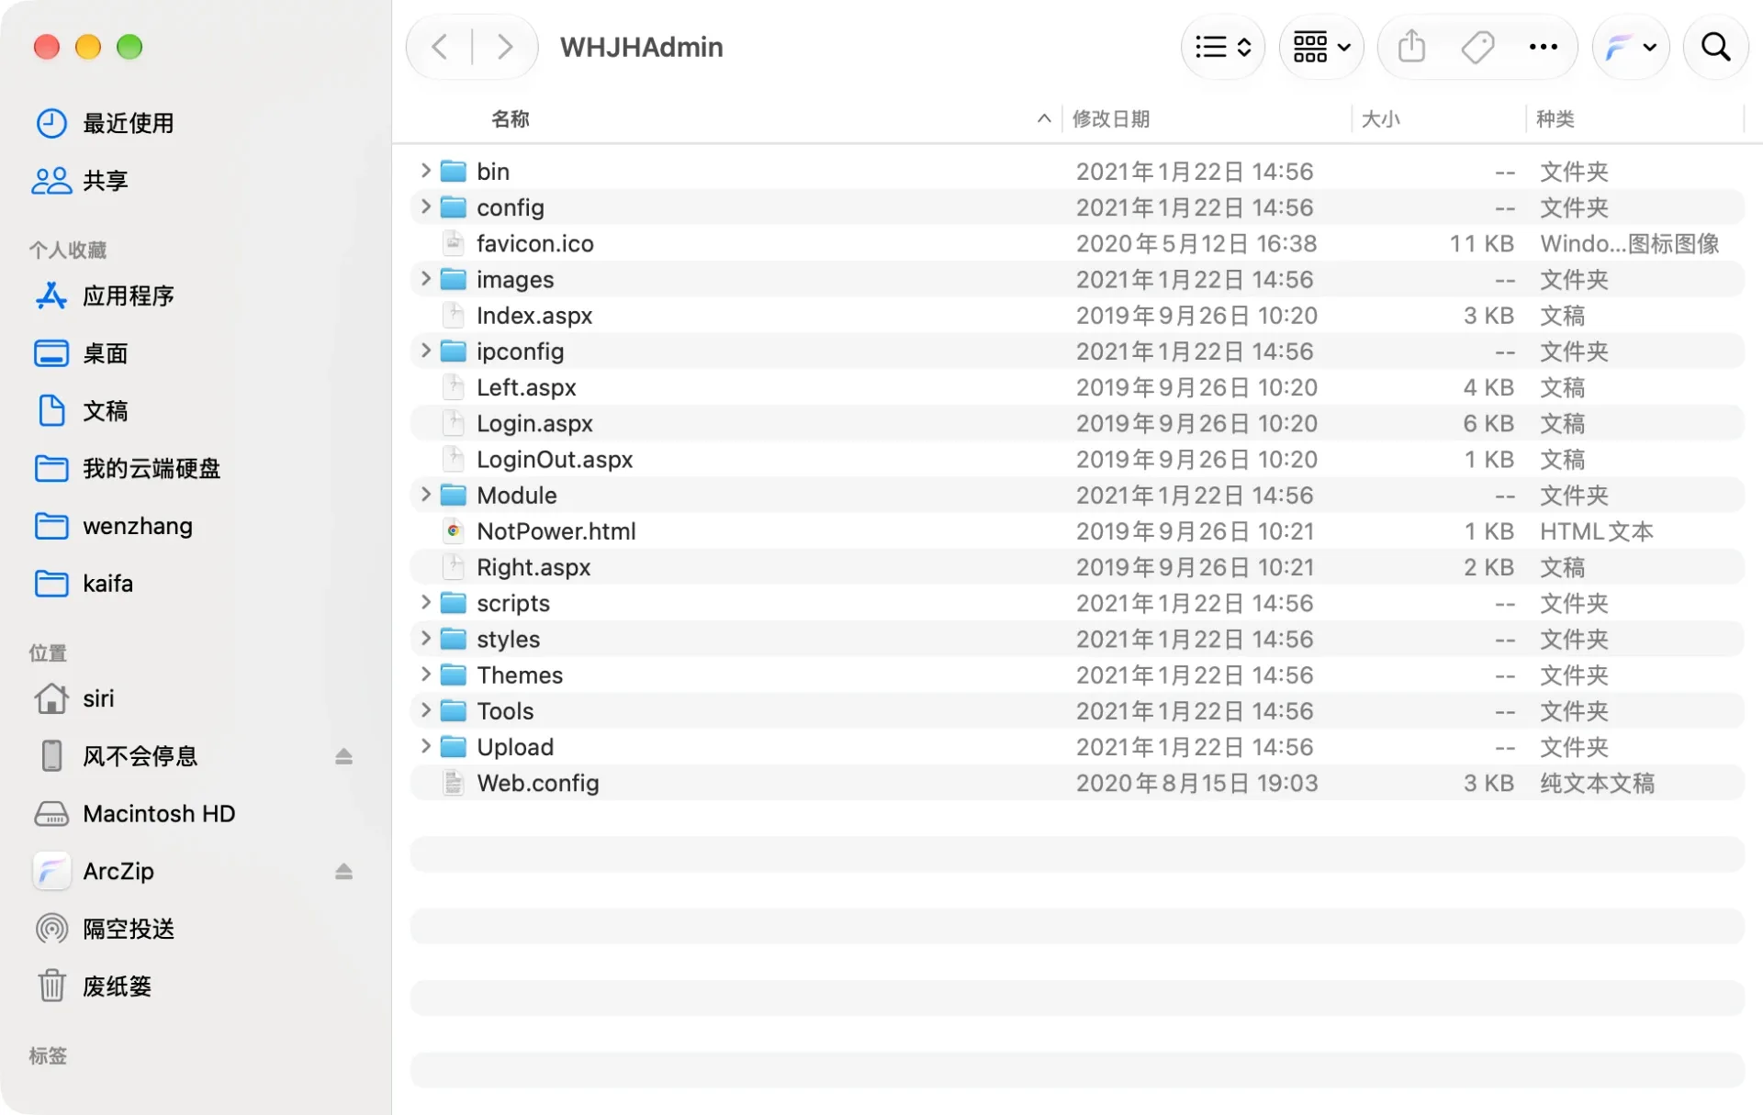Click the Share icon in the toolbar
This screenshot has width=1763, height=1115.
[1411, 47]
